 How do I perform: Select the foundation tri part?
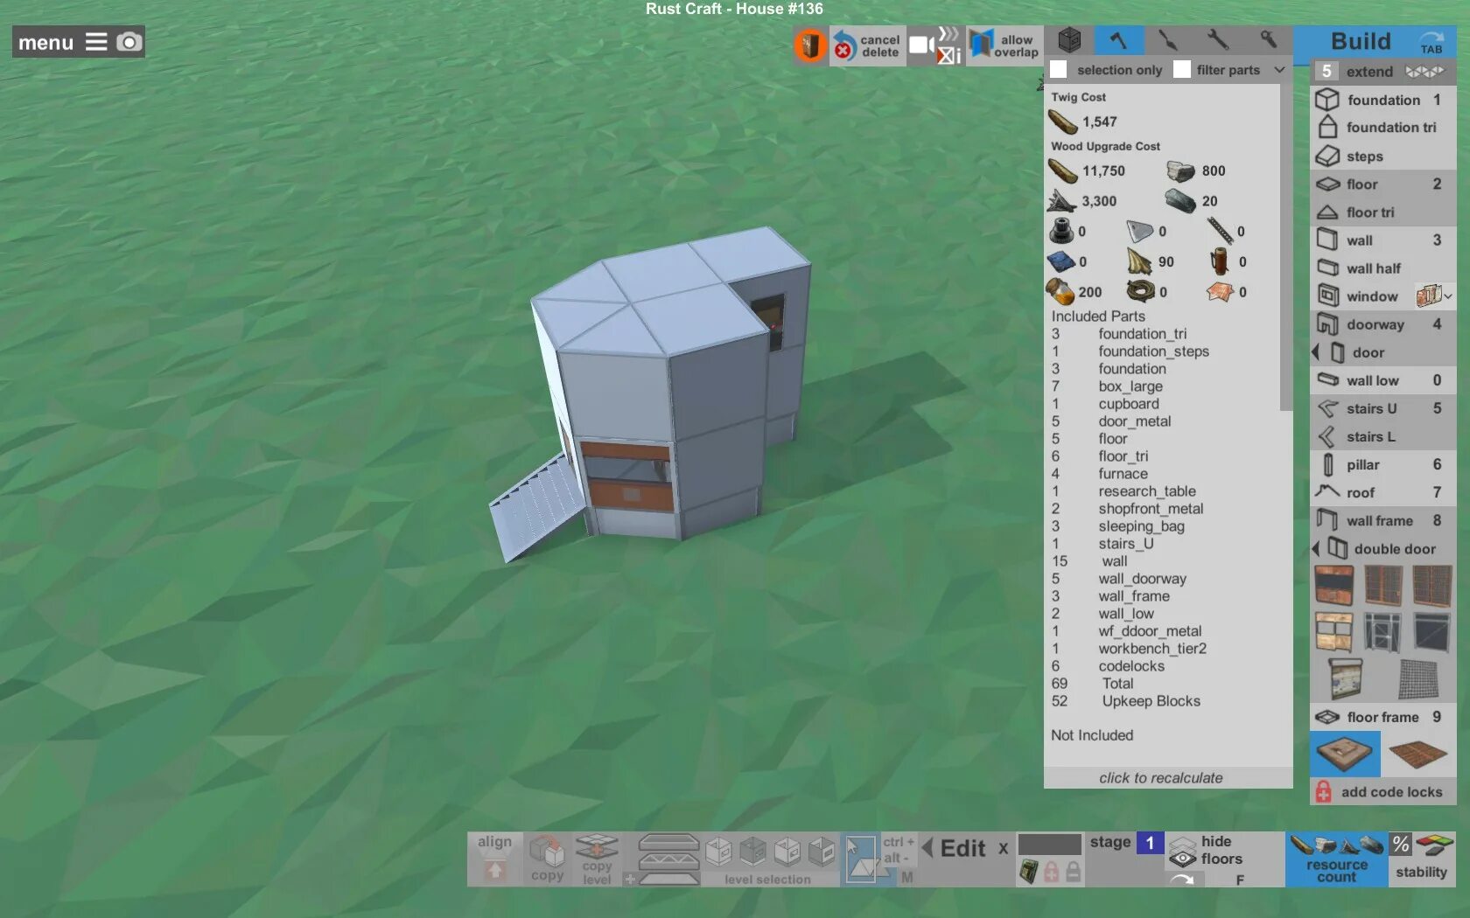pyautogui.click(x=1382, y=128)
